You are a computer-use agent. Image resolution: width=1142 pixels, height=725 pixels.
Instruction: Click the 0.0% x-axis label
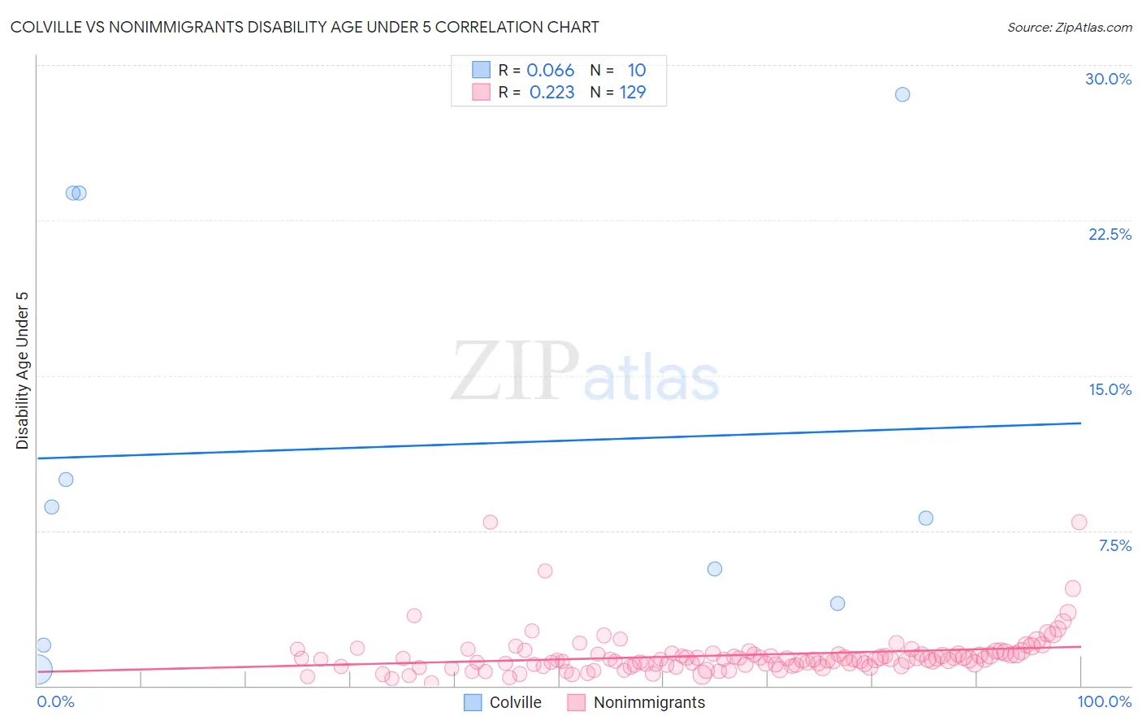tap(55, 701)
